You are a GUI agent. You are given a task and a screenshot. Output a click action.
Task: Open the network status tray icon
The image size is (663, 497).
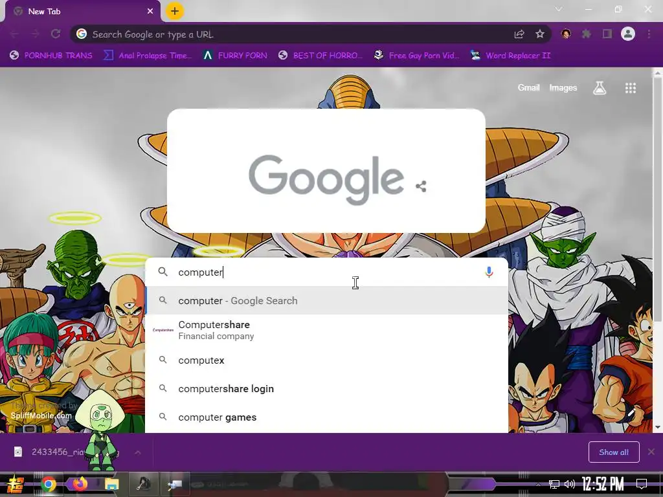tap(554, 484)
